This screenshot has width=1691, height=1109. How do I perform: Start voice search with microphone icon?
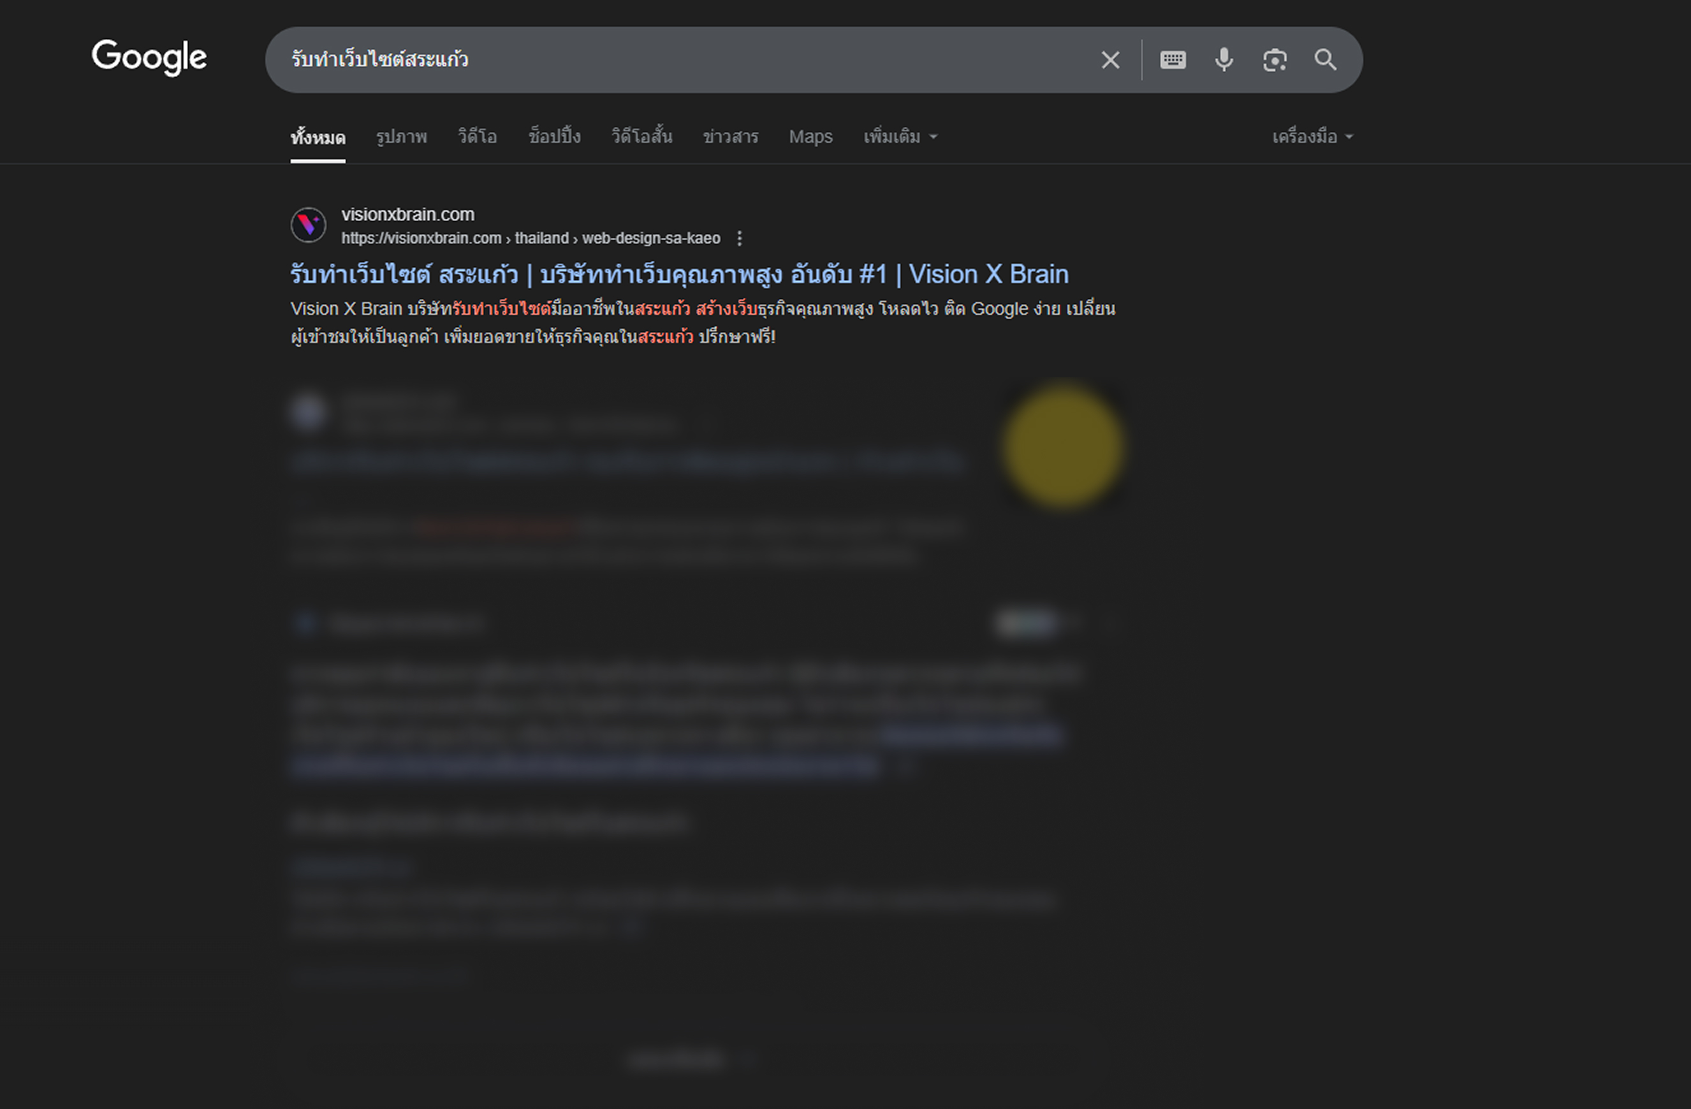[x=1224, y=61]
